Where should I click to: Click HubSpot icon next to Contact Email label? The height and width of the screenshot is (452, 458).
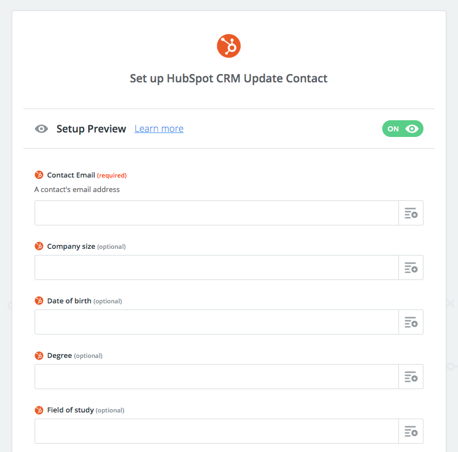point(39,175)
